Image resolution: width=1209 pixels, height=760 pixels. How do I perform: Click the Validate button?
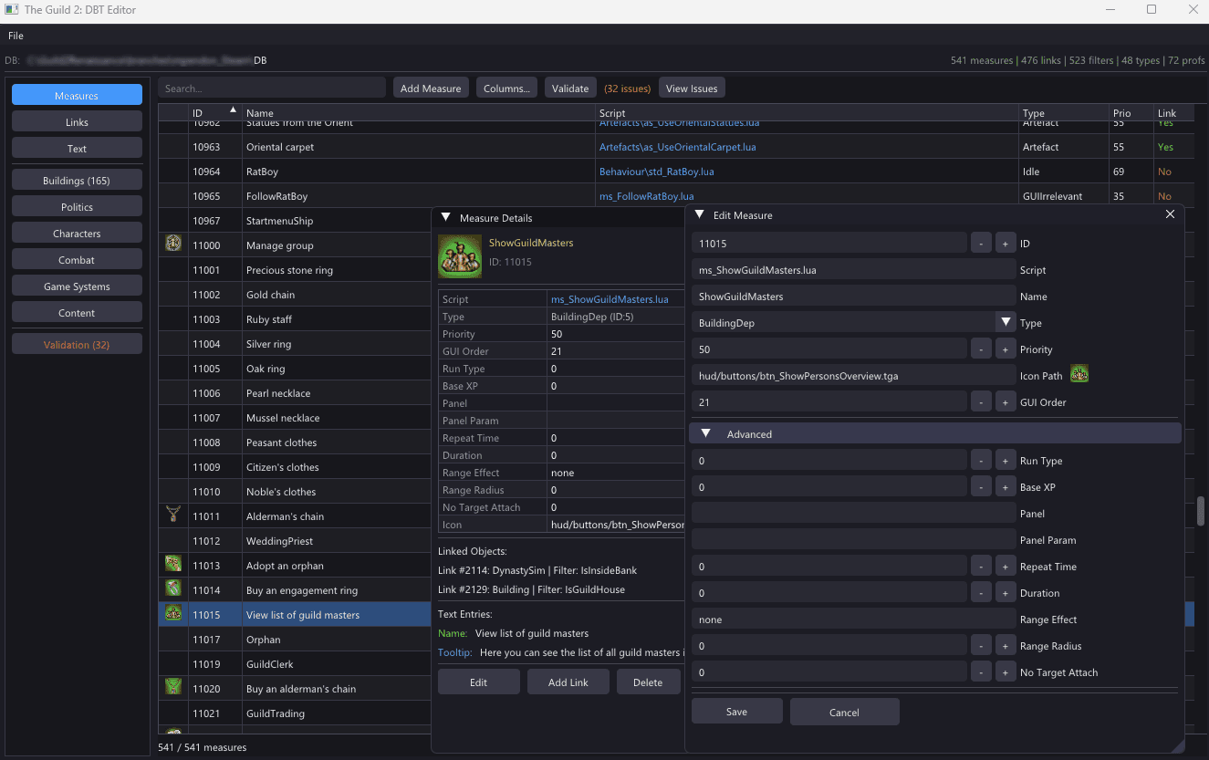570,88
